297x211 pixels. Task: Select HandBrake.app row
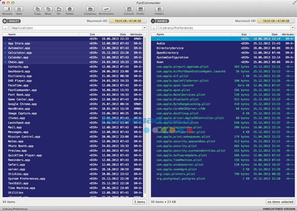pyautogui.click(x=73, y=108)
